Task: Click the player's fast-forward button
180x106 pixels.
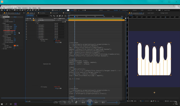Action: click(x=96, y=102)
